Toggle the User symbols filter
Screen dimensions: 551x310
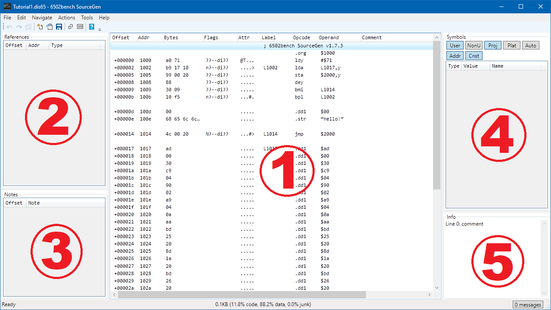click(455, 45)
